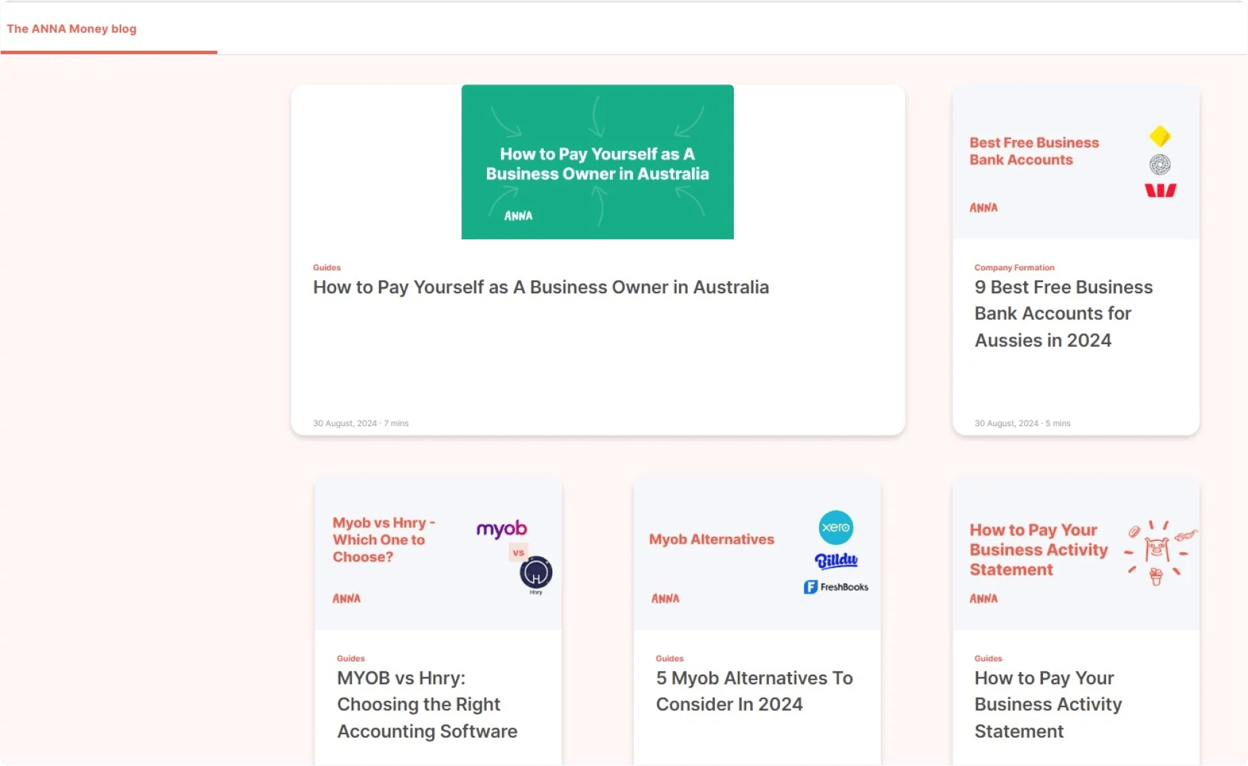The height and width of the screenshot is (766, 1248).
Task: Open '9 Best Free Business Bank Accounts for Aussies in 2024'
Action: (1063, 314)
